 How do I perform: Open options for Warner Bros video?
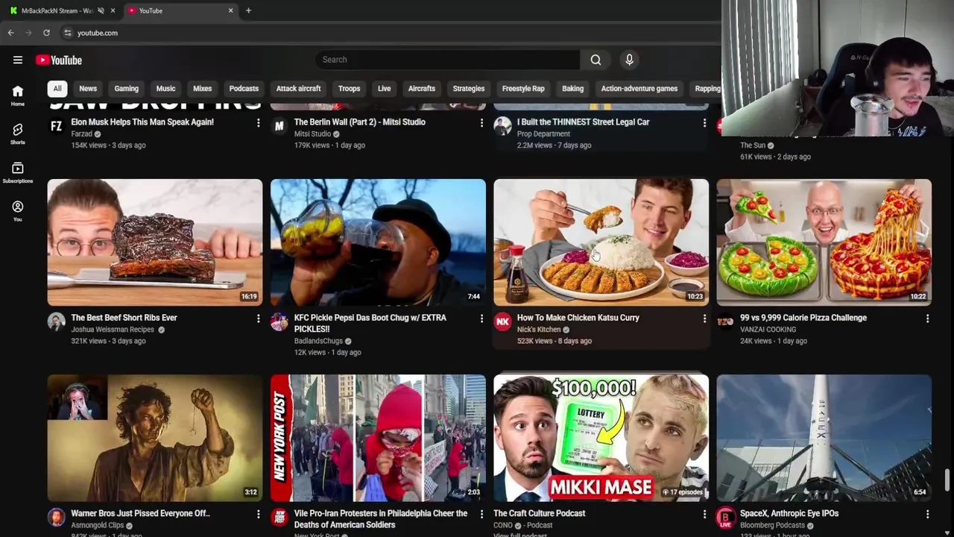pos(259,514)
